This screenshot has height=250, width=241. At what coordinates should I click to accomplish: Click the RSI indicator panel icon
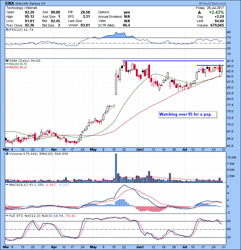point(7,30)
